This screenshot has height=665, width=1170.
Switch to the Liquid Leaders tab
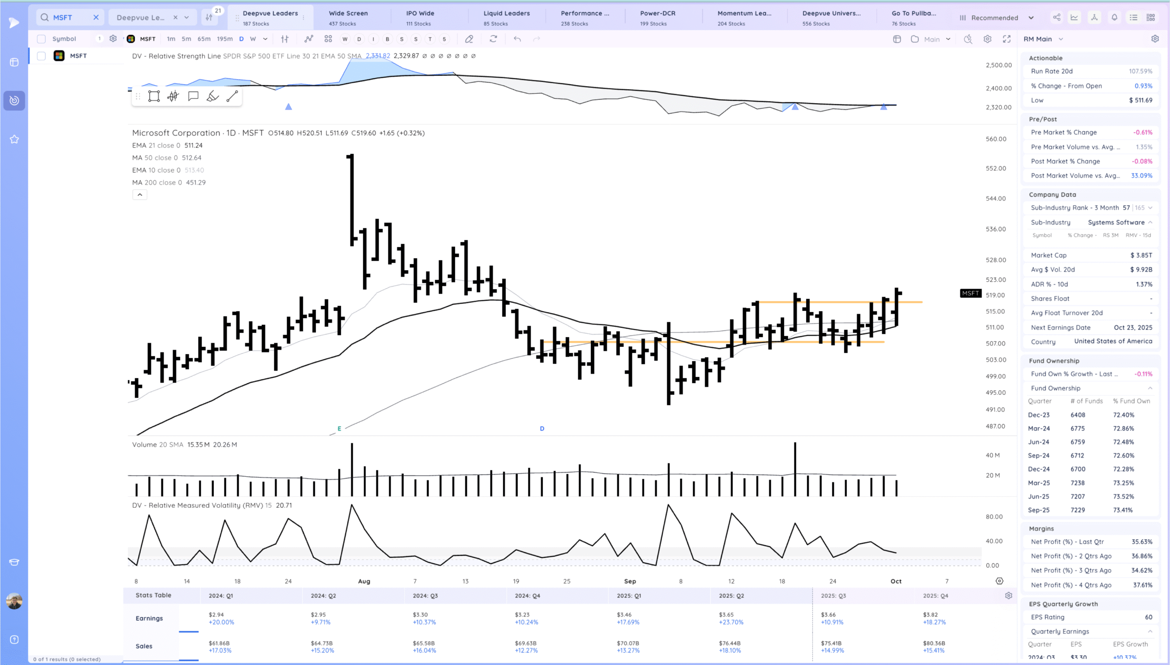pos(506,17)
